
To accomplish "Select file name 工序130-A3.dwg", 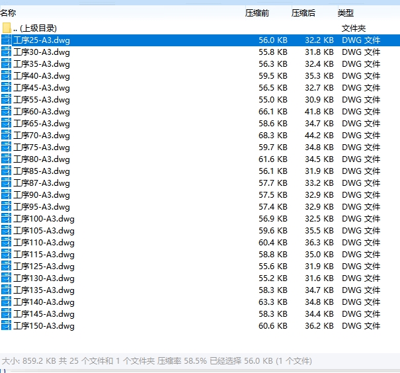I will coord(44,278).
